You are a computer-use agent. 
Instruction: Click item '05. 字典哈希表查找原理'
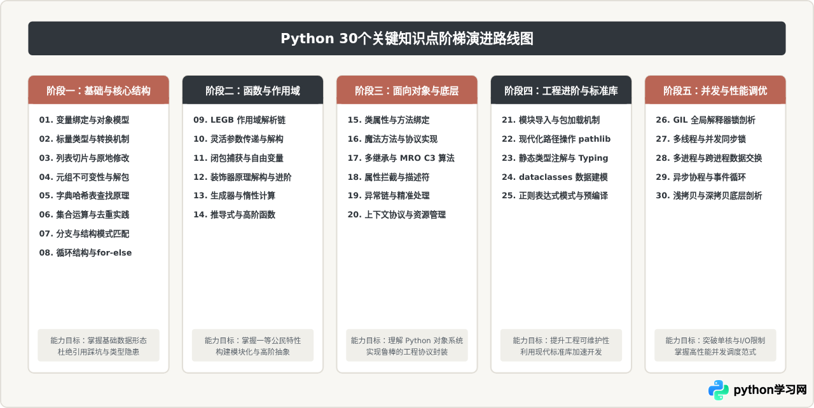(84, 196)
